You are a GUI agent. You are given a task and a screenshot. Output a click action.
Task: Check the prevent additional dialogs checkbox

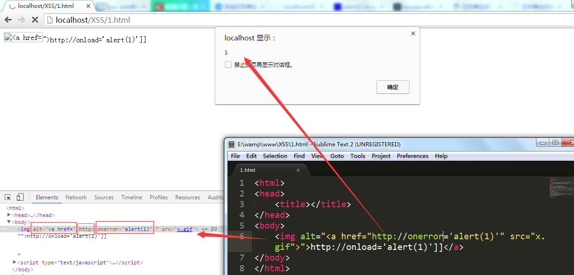(228, 65)
